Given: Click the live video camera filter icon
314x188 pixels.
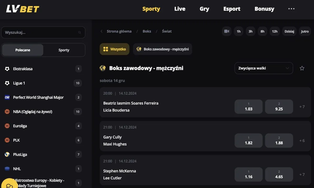Looking at the screenshot, I should point(227,31).
